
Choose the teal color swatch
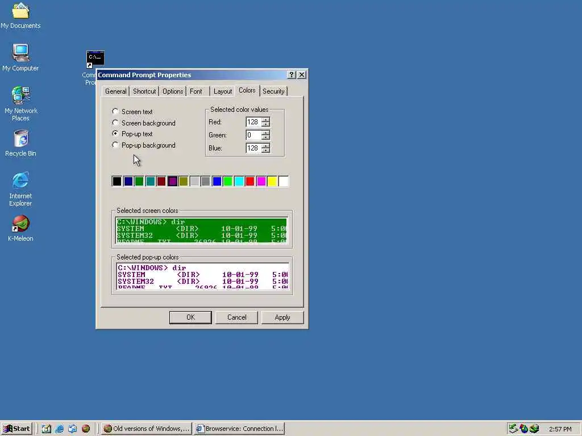[x=150, y=181]
